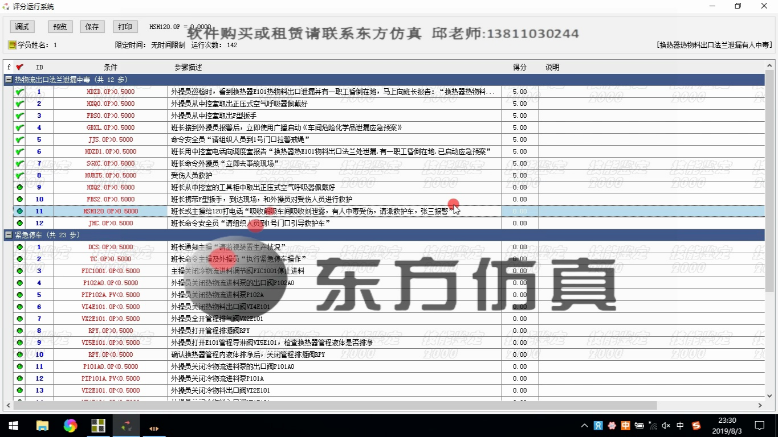Show hidden system tray icons
778x437 pixels.
(x=584, y=426)
